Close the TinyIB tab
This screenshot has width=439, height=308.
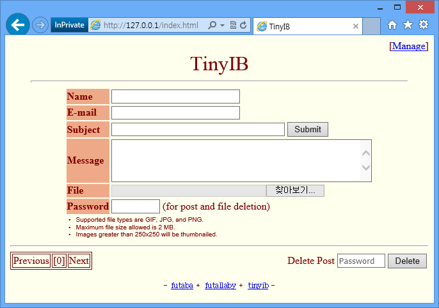(356, 26)
